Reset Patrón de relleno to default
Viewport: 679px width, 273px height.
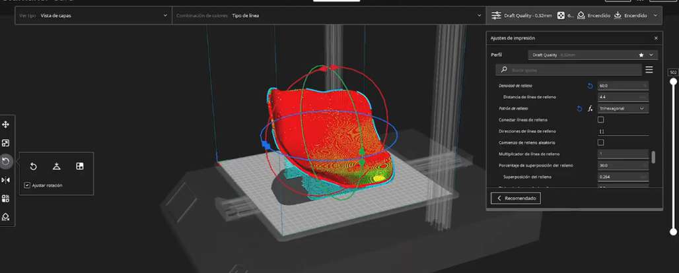pyautogui.click(x=579, y=109)
